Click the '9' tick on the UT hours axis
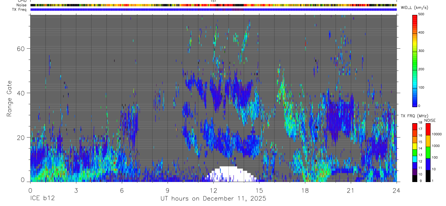Screen dimensions: 446x206 (167, 190)
